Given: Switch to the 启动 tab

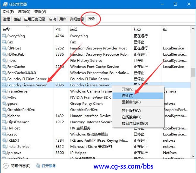Looking at the screenshot, I should tap(52, 19).
